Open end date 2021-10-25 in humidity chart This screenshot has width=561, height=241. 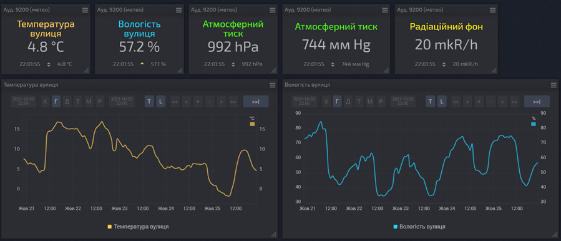402,101
